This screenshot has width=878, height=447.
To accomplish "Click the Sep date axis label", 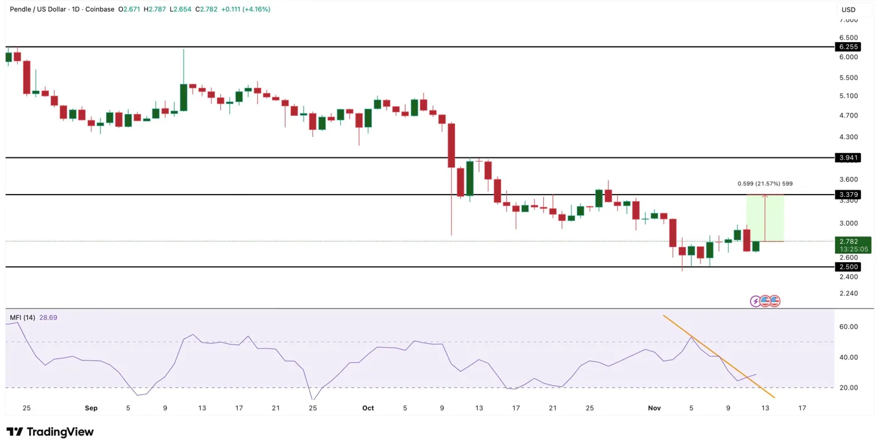I will click(91, 408).
